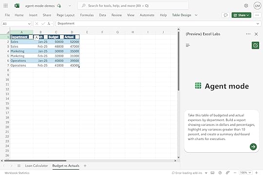Click the Select All corner triangle
This screenshot has height=175, width=263.
coord(8,32)
